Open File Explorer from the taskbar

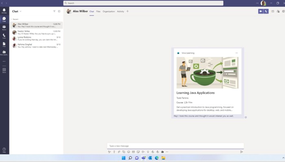click(163, 158)
